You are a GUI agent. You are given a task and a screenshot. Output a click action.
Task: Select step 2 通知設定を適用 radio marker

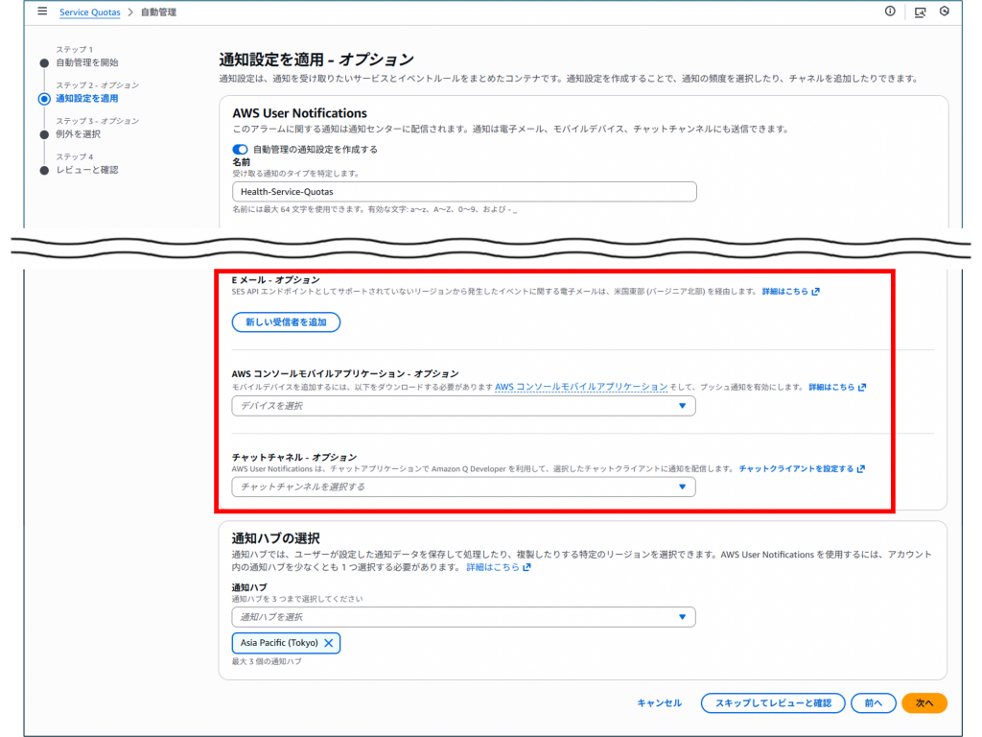coord(44,98)
